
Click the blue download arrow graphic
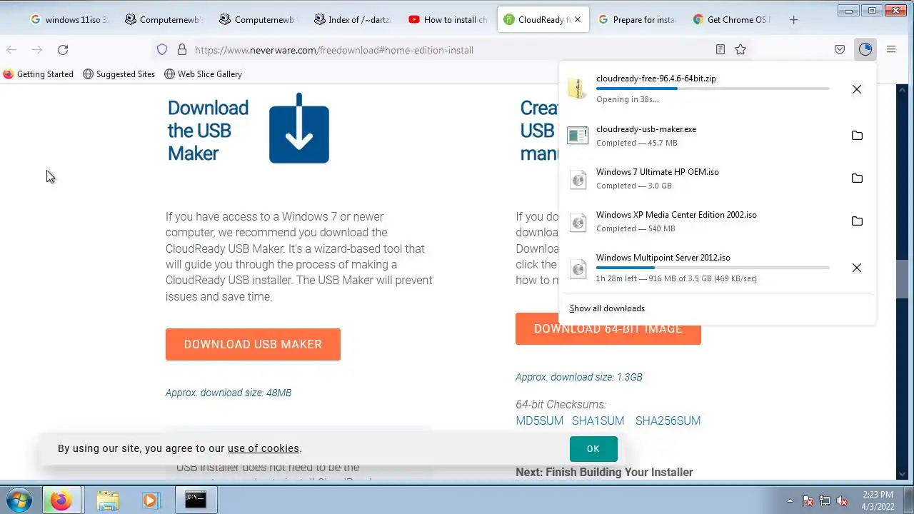(x=299, y=128)
